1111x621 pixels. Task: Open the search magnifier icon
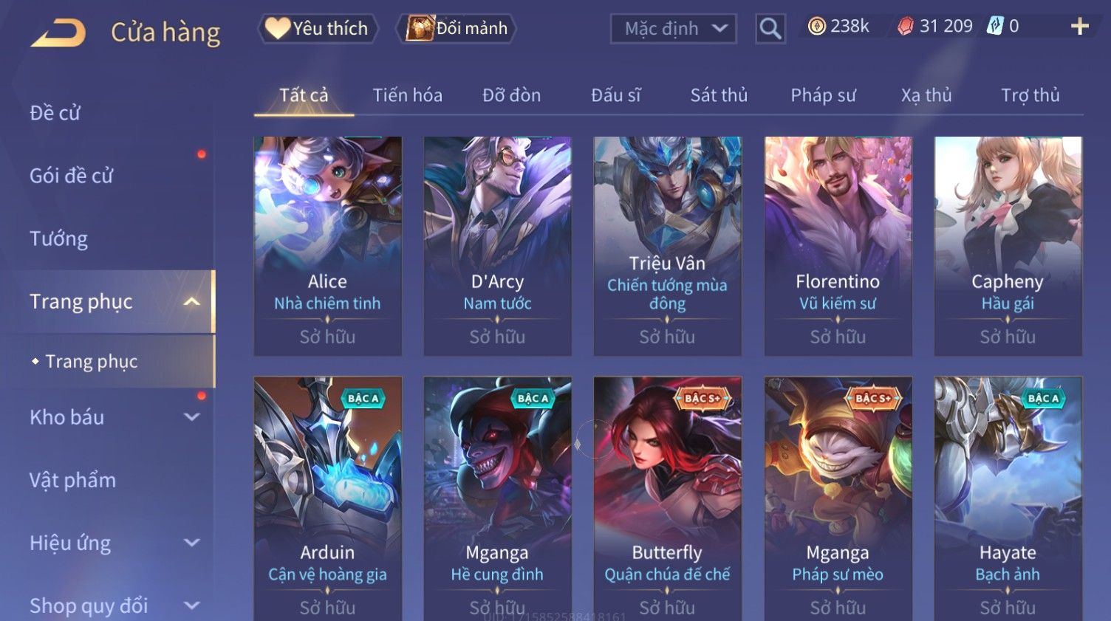click(770, 29)
